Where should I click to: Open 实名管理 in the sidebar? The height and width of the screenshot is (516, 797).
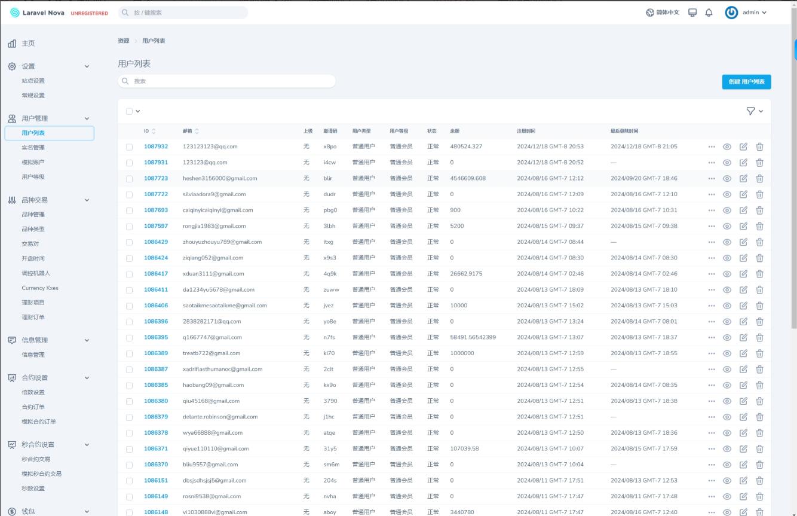(33, 148)
